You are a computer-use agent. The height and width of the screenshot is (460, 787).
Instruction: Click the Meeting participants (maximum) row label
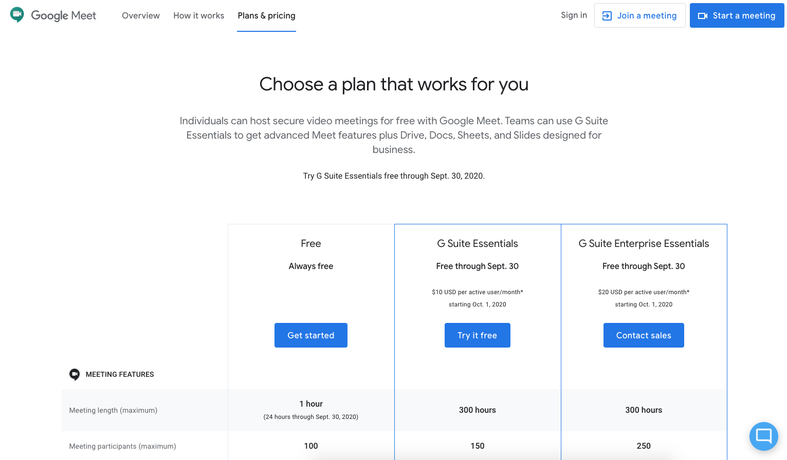click(123, 446)
